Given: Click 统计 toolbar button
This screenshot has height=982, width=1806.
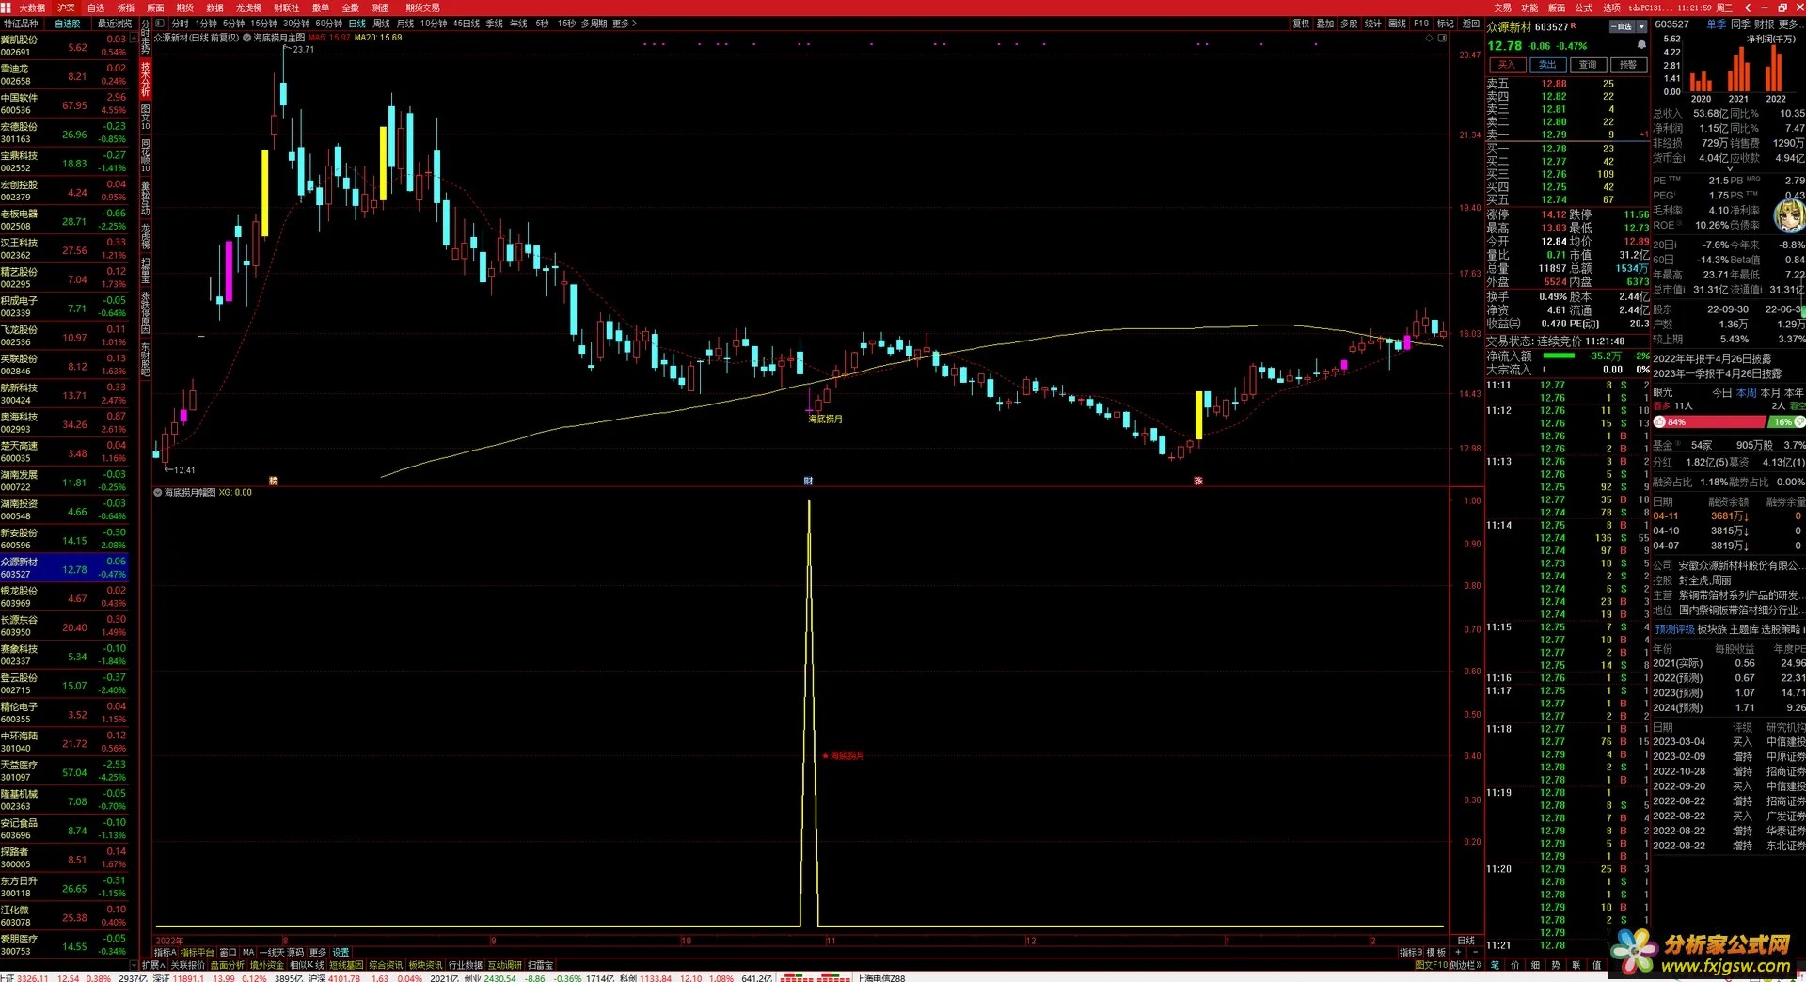Looking at the screenshot, I should 1372,24.
